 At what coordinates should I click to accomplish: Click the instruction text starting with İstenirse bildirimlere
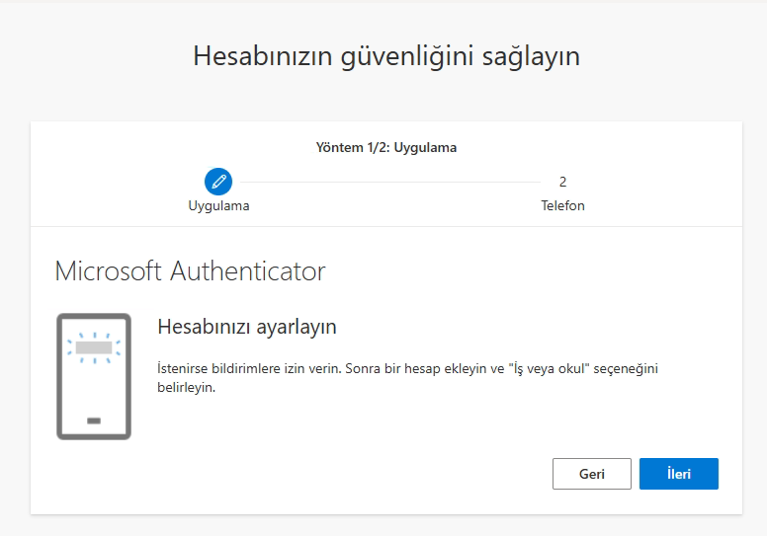pos(407,378)
